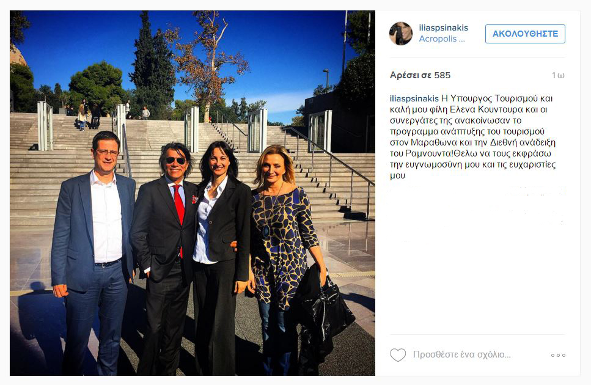
Task: Click the street lamp against the sky
Action: click(326, 78)
